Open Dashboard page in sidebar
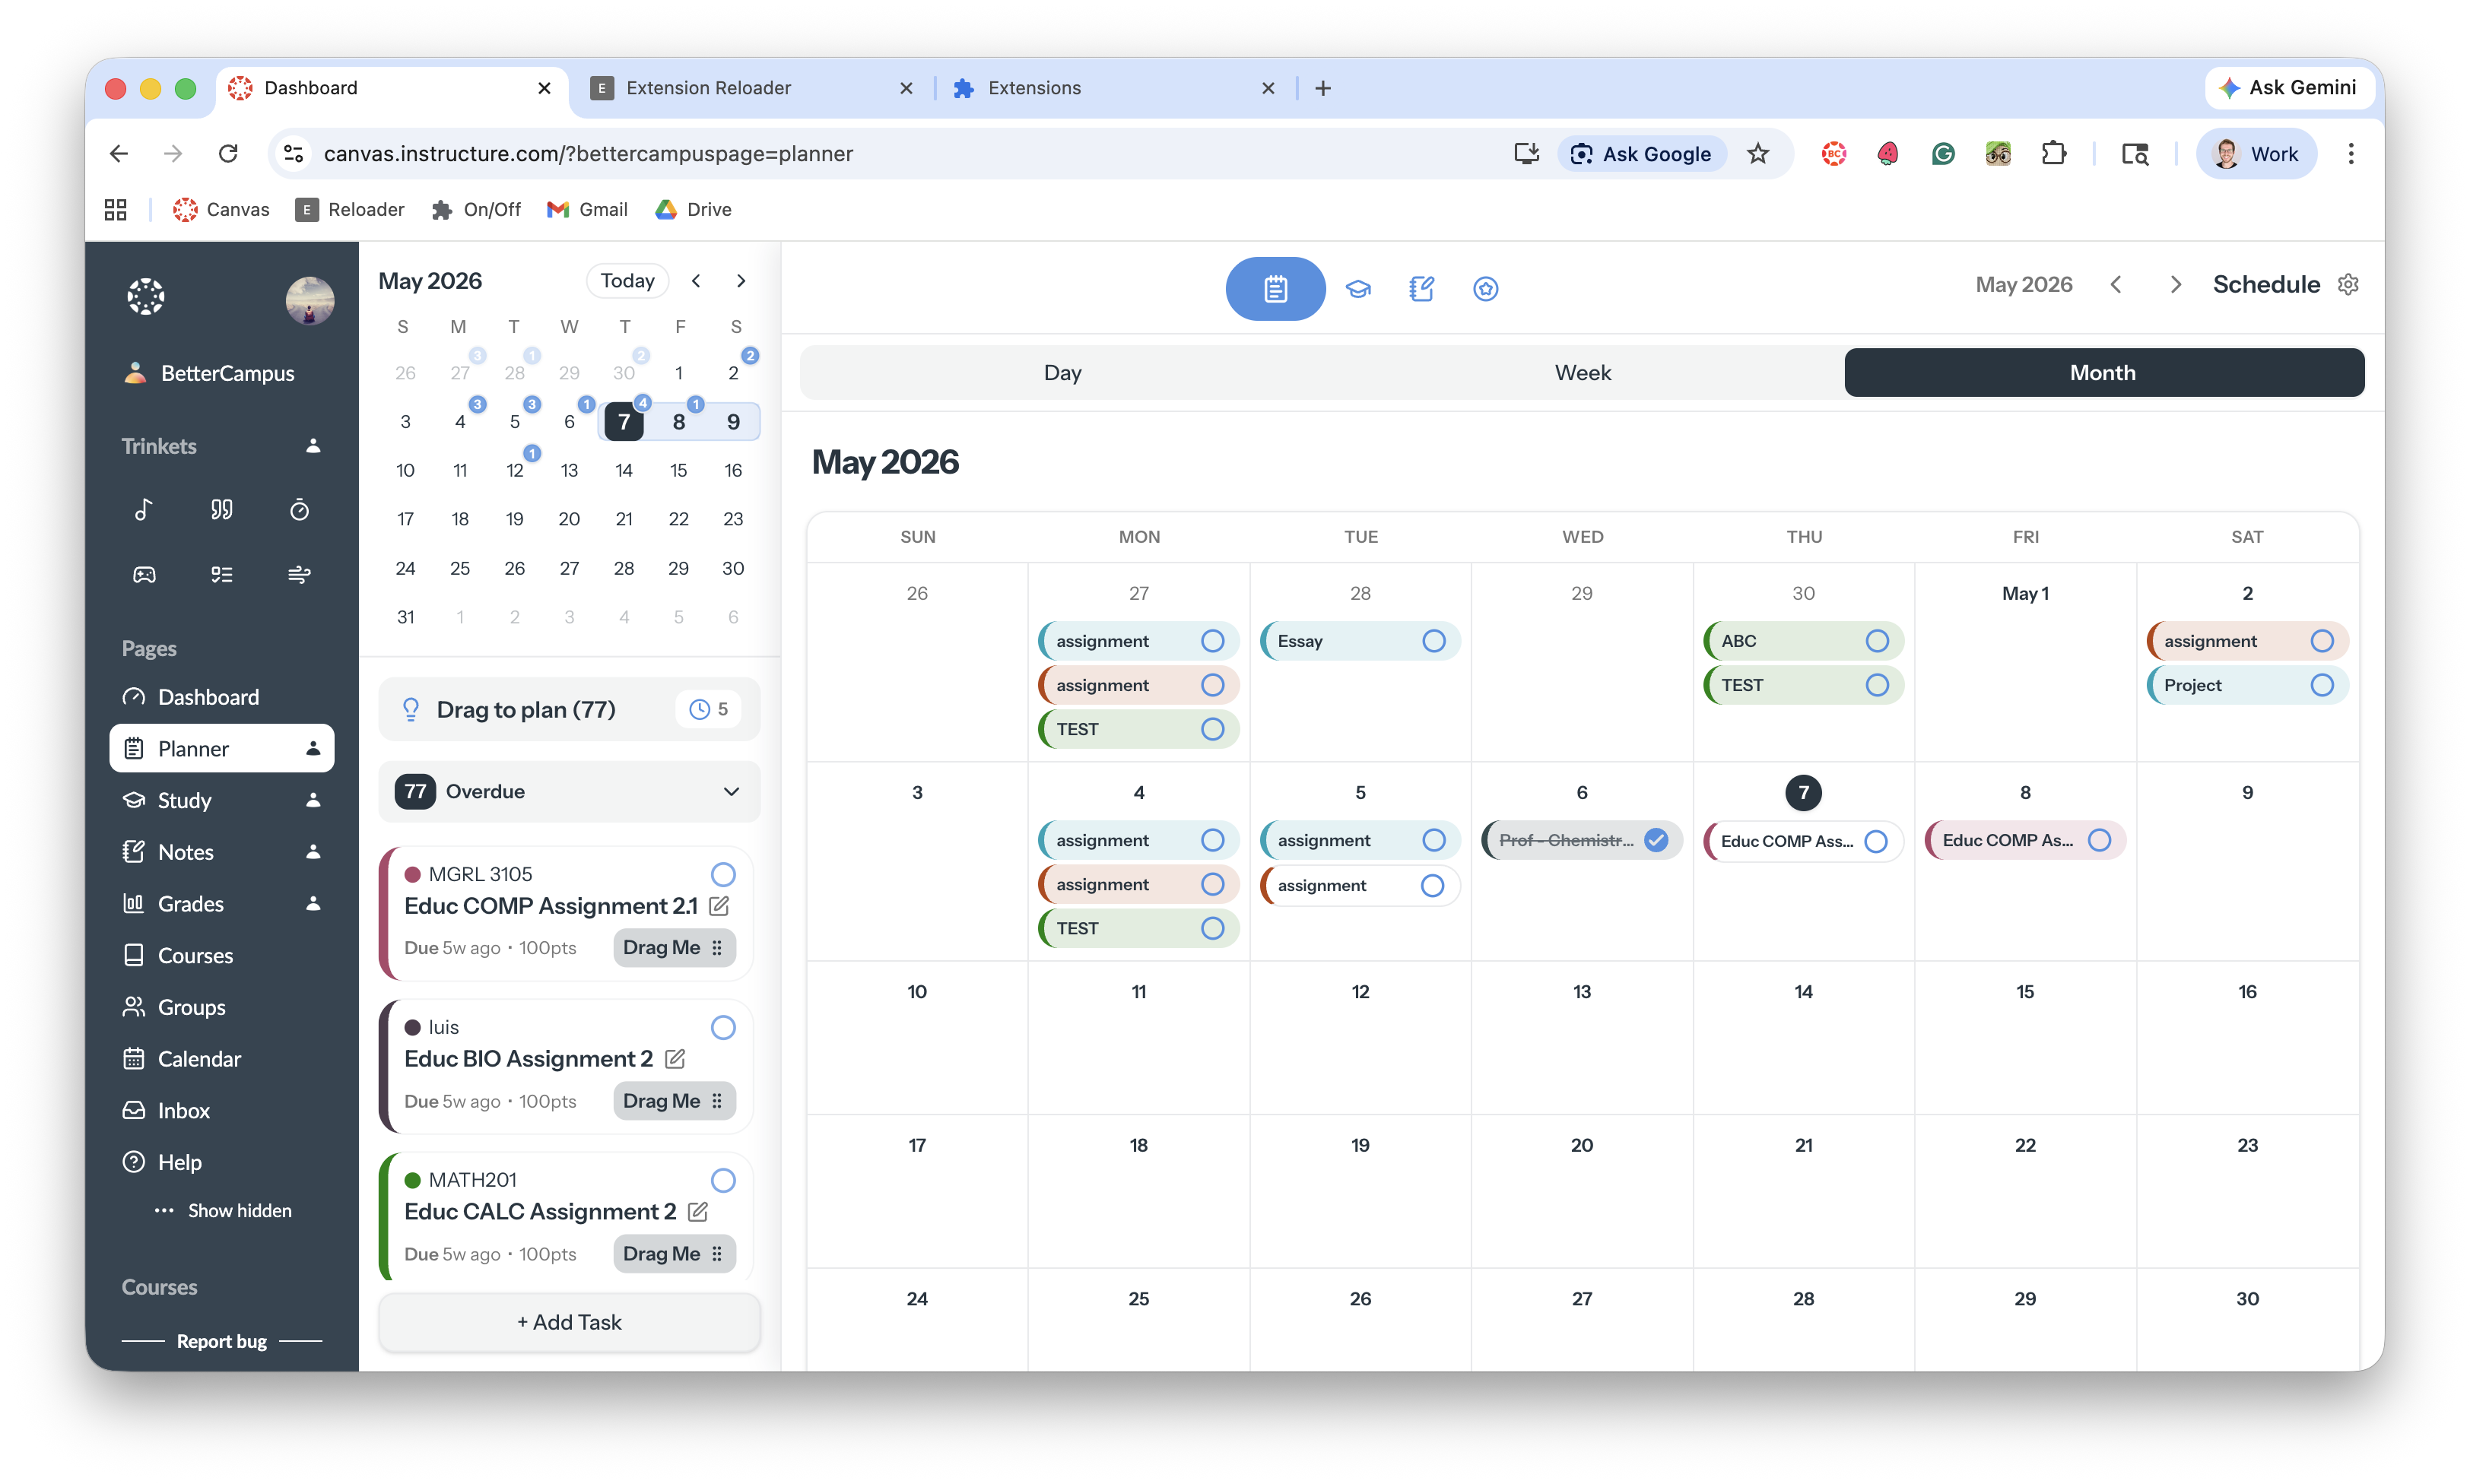Viewport: 2470px width, 1484px height. (222, 697)
